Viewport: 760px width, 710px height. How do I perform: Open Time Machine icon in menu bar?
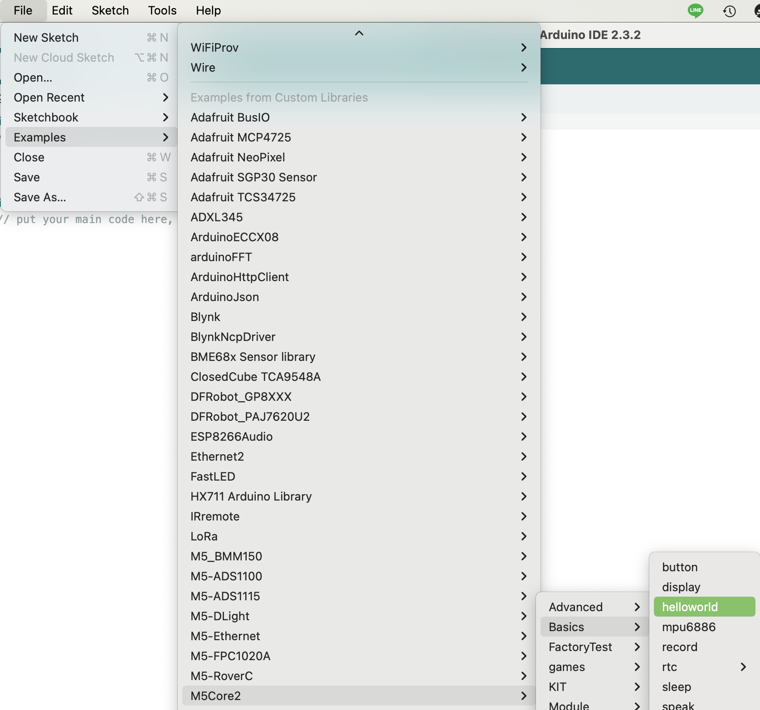[729, 11]
